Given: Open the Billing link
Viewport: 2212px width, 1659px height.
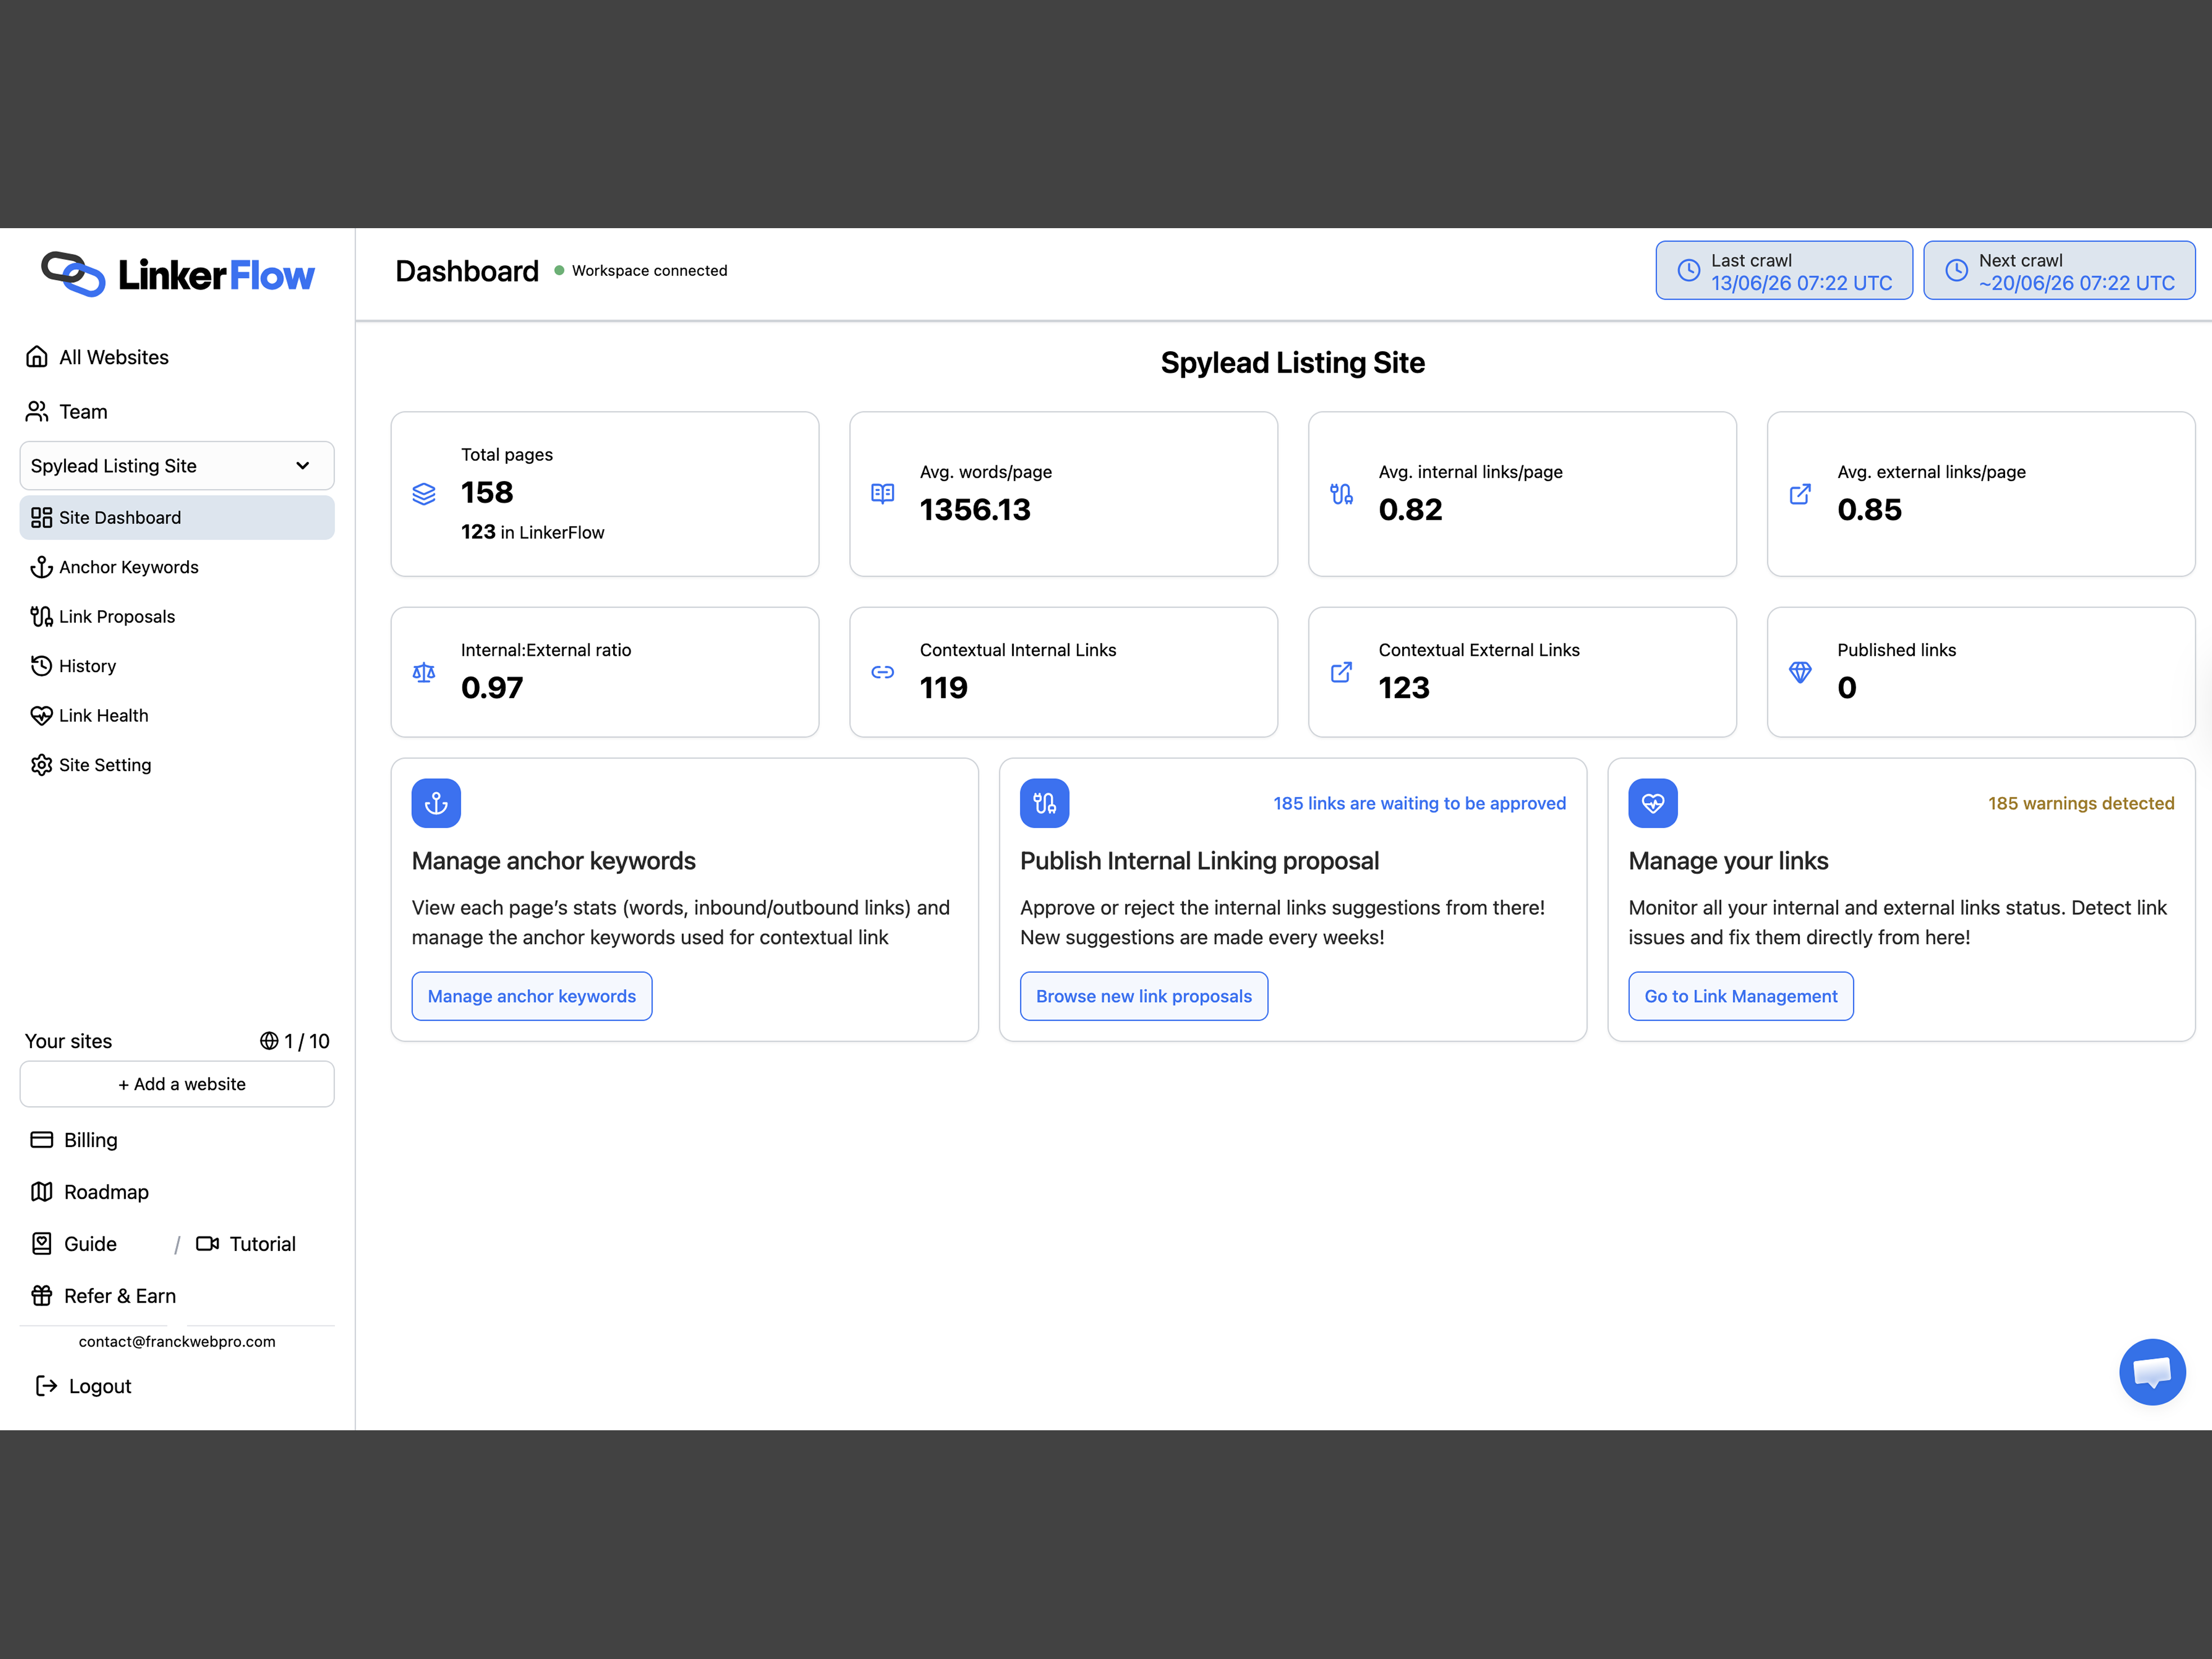Looking at the screenshot, I should click(90, 1140).
